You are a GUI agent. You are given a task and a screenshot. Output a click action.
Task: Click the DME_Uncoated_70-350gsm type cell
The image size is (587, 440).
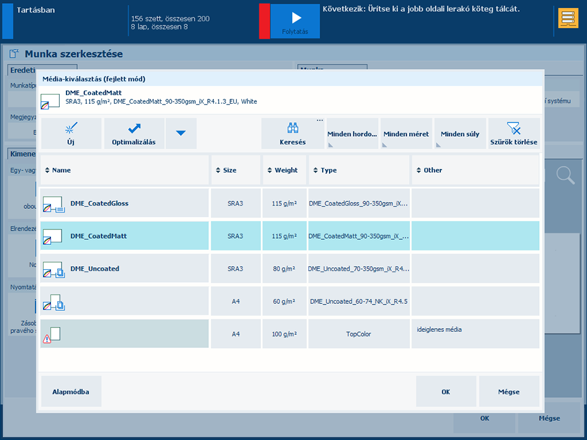pos(359,268)
